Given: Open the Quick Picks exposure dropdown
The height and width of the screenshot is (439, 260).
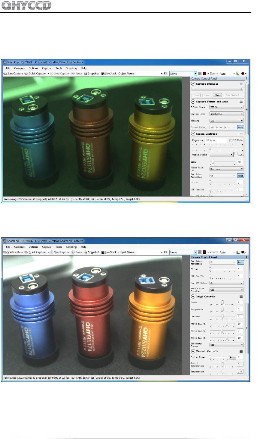Looking at the screenshot, I should pyautogui.click(x=221, y=155).
